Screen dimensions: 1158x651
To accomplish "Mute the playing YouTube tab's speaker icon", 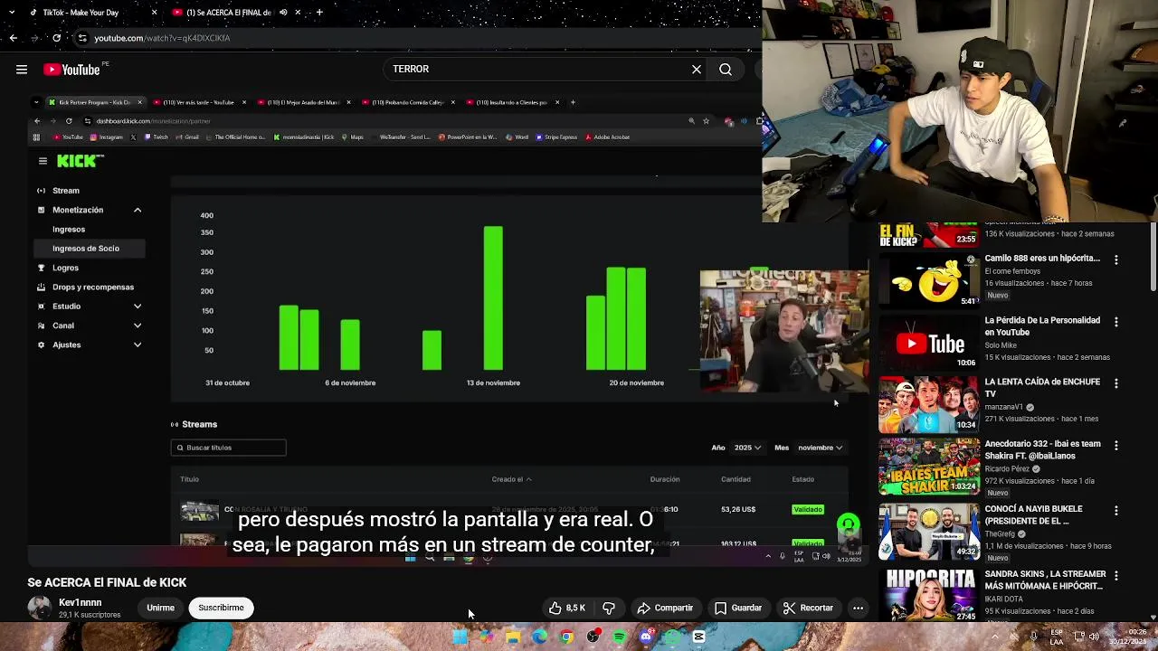I will [x=283, y=13].
